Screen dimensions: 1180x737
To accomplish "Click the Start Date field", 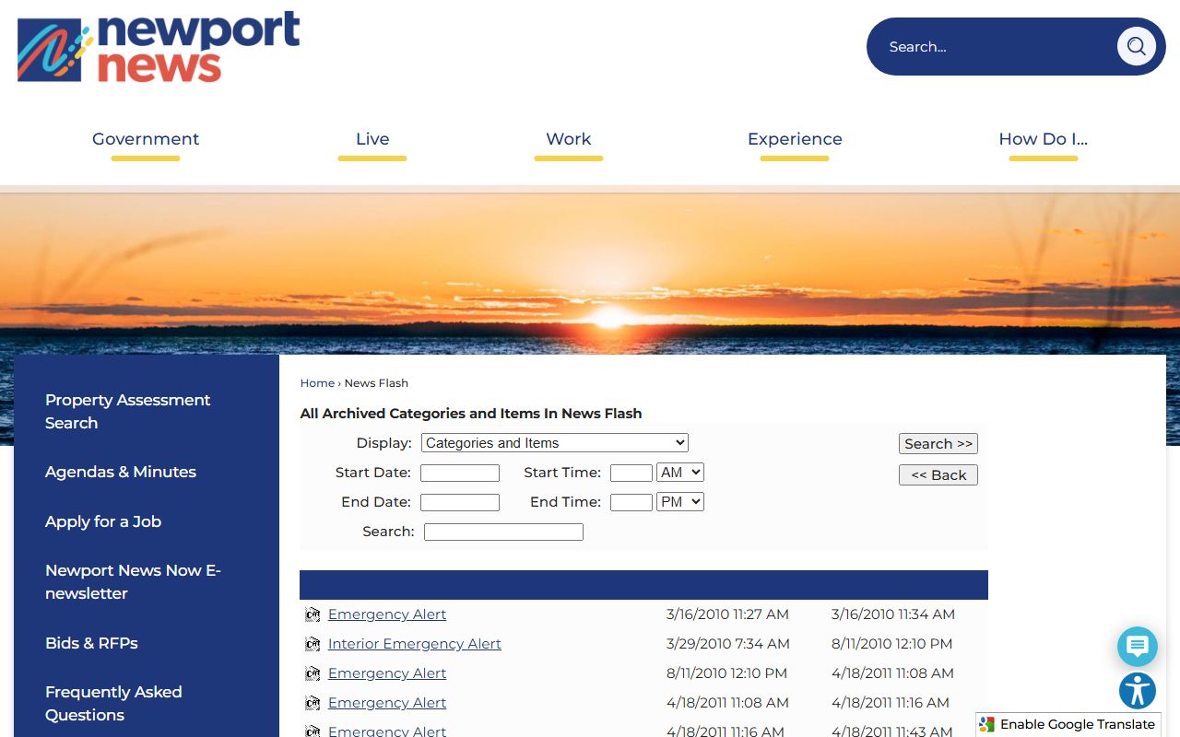I will (460, 473).
